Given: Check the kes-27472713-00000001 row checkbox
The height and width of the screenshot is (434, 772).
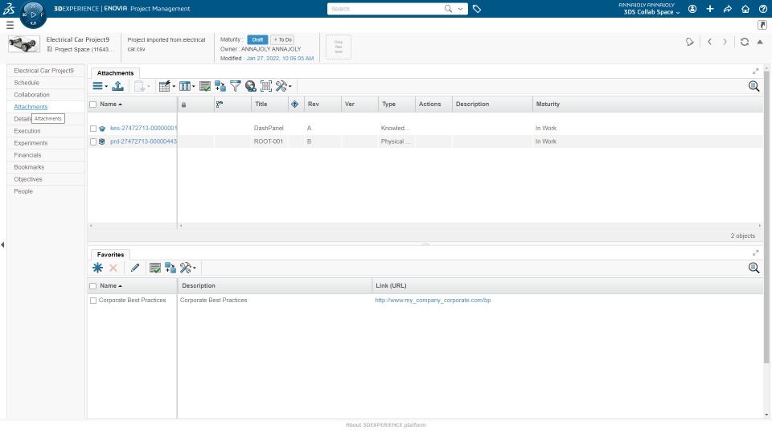Looking at the screenshot, I should (93, 129).
